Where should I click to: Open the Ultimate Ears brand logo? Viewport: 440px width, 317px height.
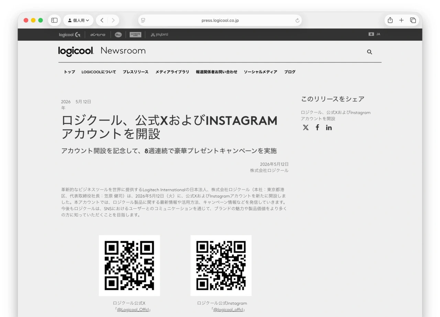tap(135, 34)
